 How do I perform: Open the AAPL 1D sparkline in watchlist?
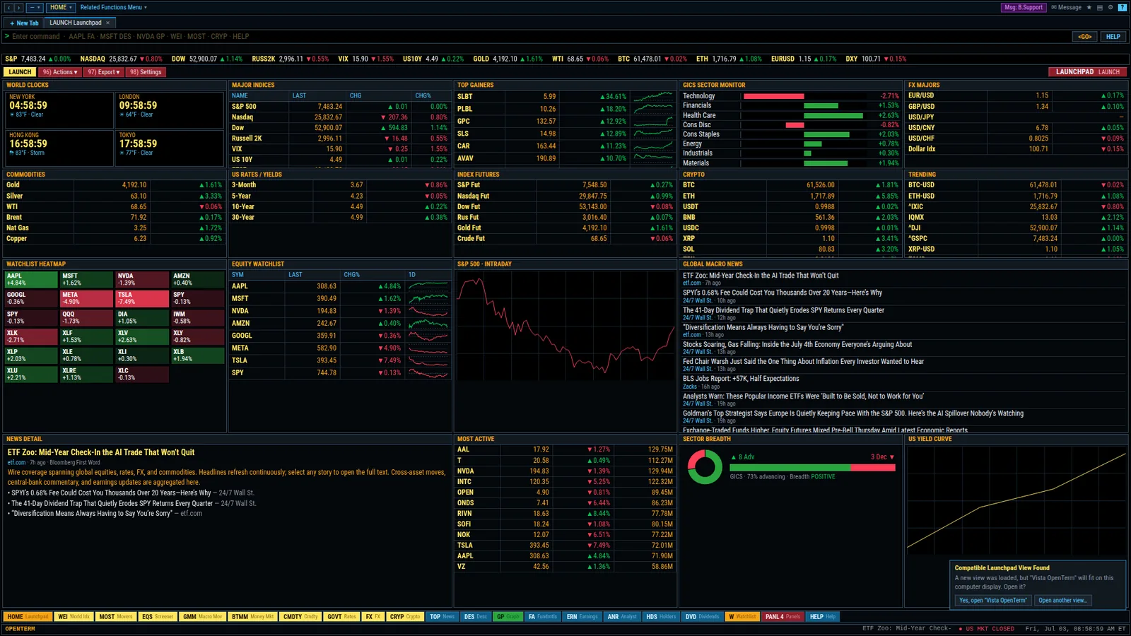click(428, 286)
